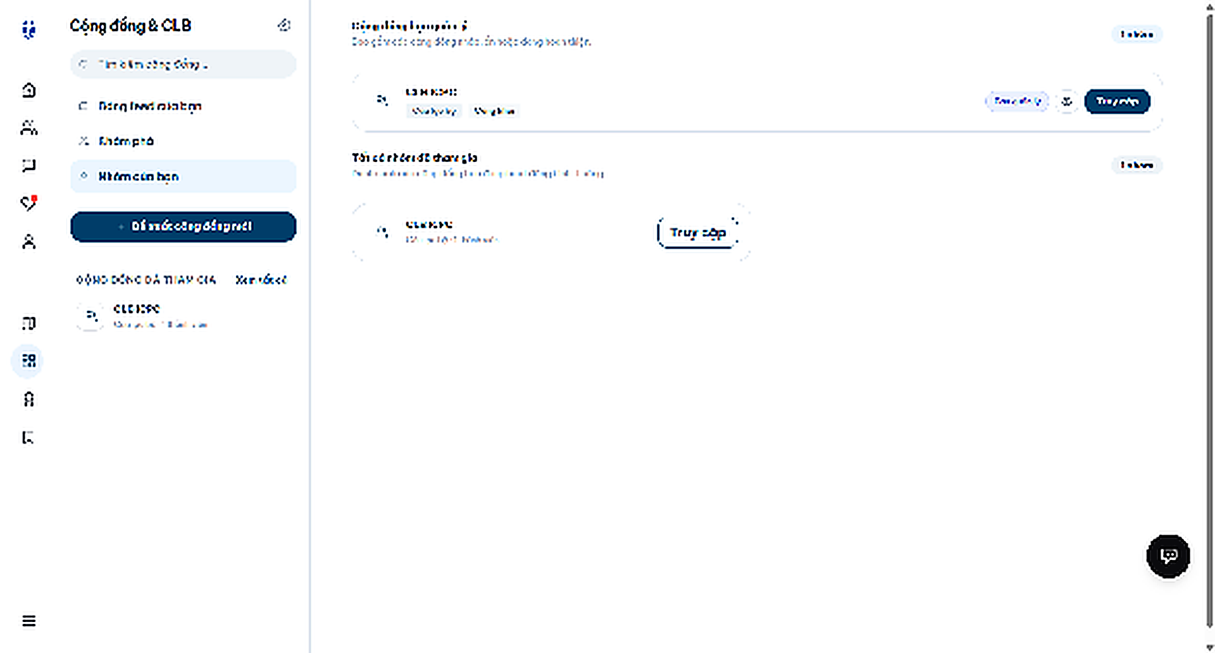This screenshot has height=653, width=1215.
Task: Open the hamburger menu at the rail bottom
Action: [x=28, y=621]
